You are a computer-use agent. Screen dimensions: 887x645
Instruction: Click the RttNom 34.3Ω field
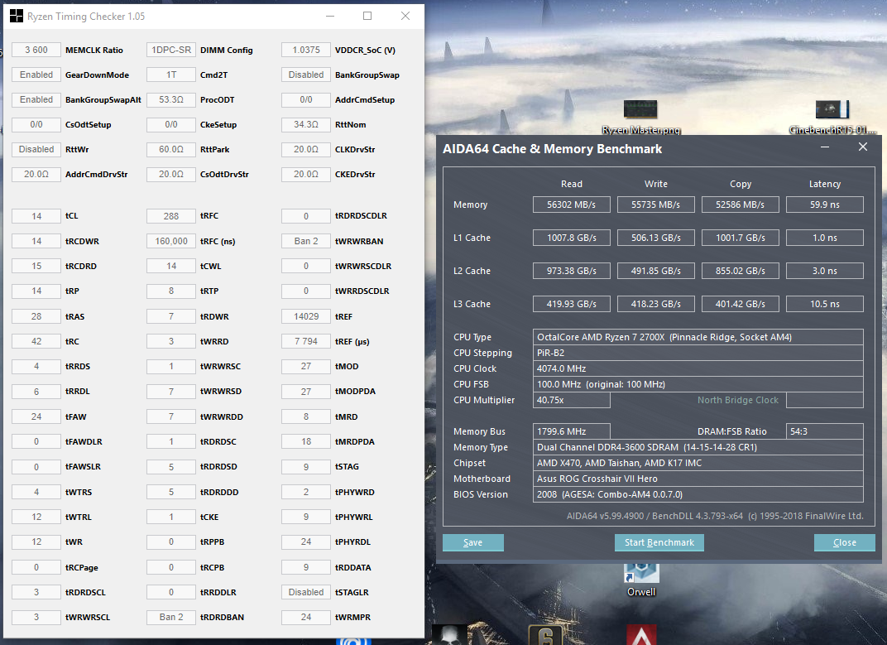point(306,124)
